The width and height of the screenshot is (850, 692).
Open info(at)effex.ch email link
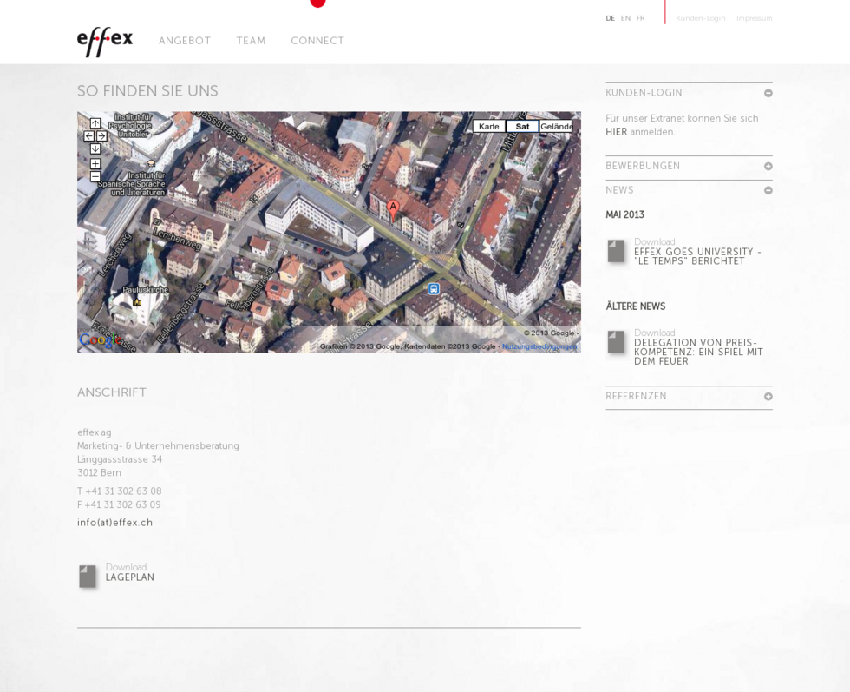tap(114, 523)
